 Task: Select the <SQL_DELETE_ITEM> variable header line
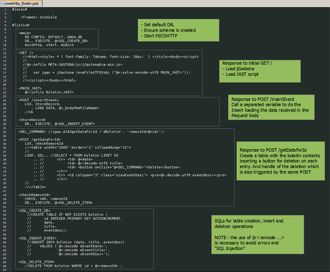pos(37,262)
